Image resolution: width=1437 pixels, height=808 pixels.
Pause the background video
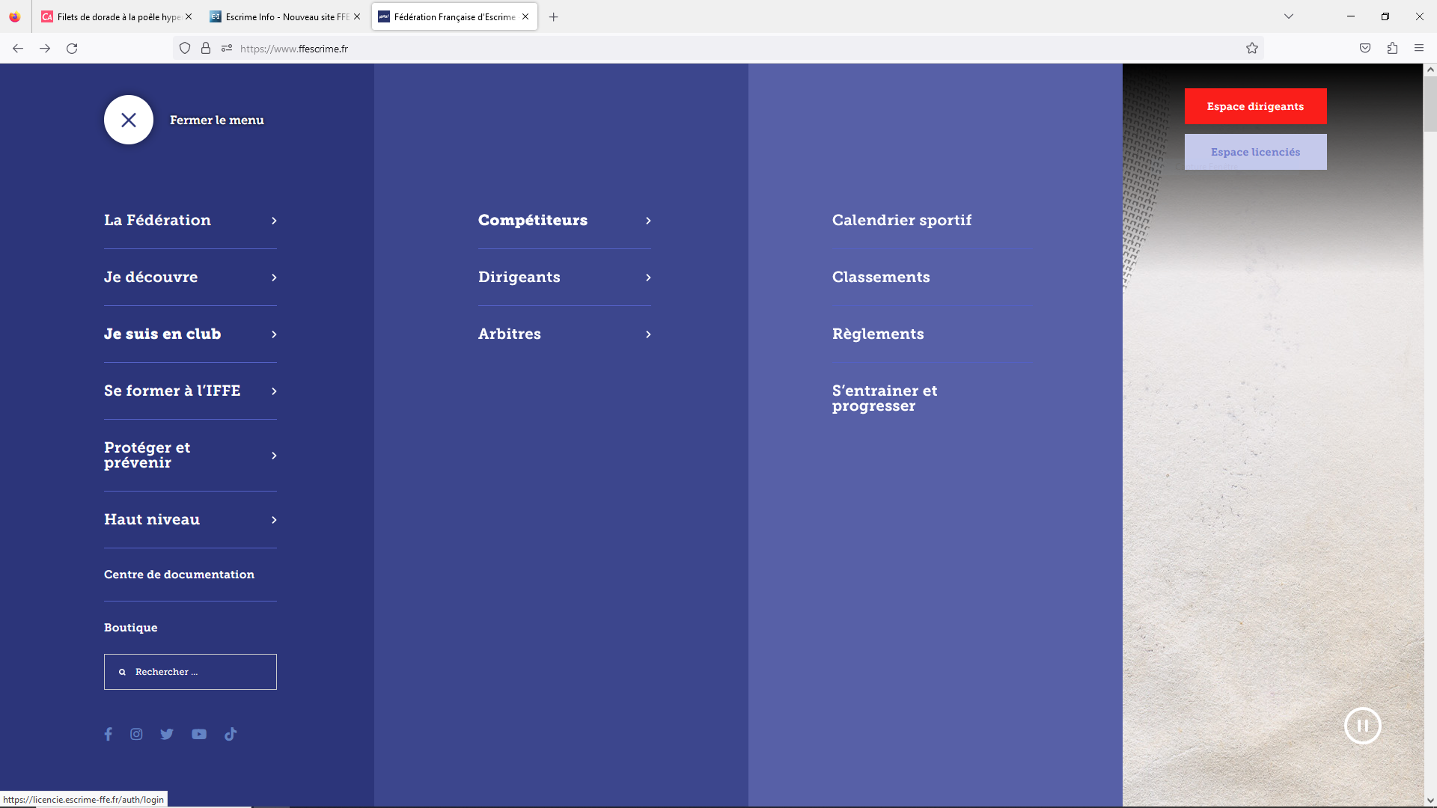(1362, 726)
